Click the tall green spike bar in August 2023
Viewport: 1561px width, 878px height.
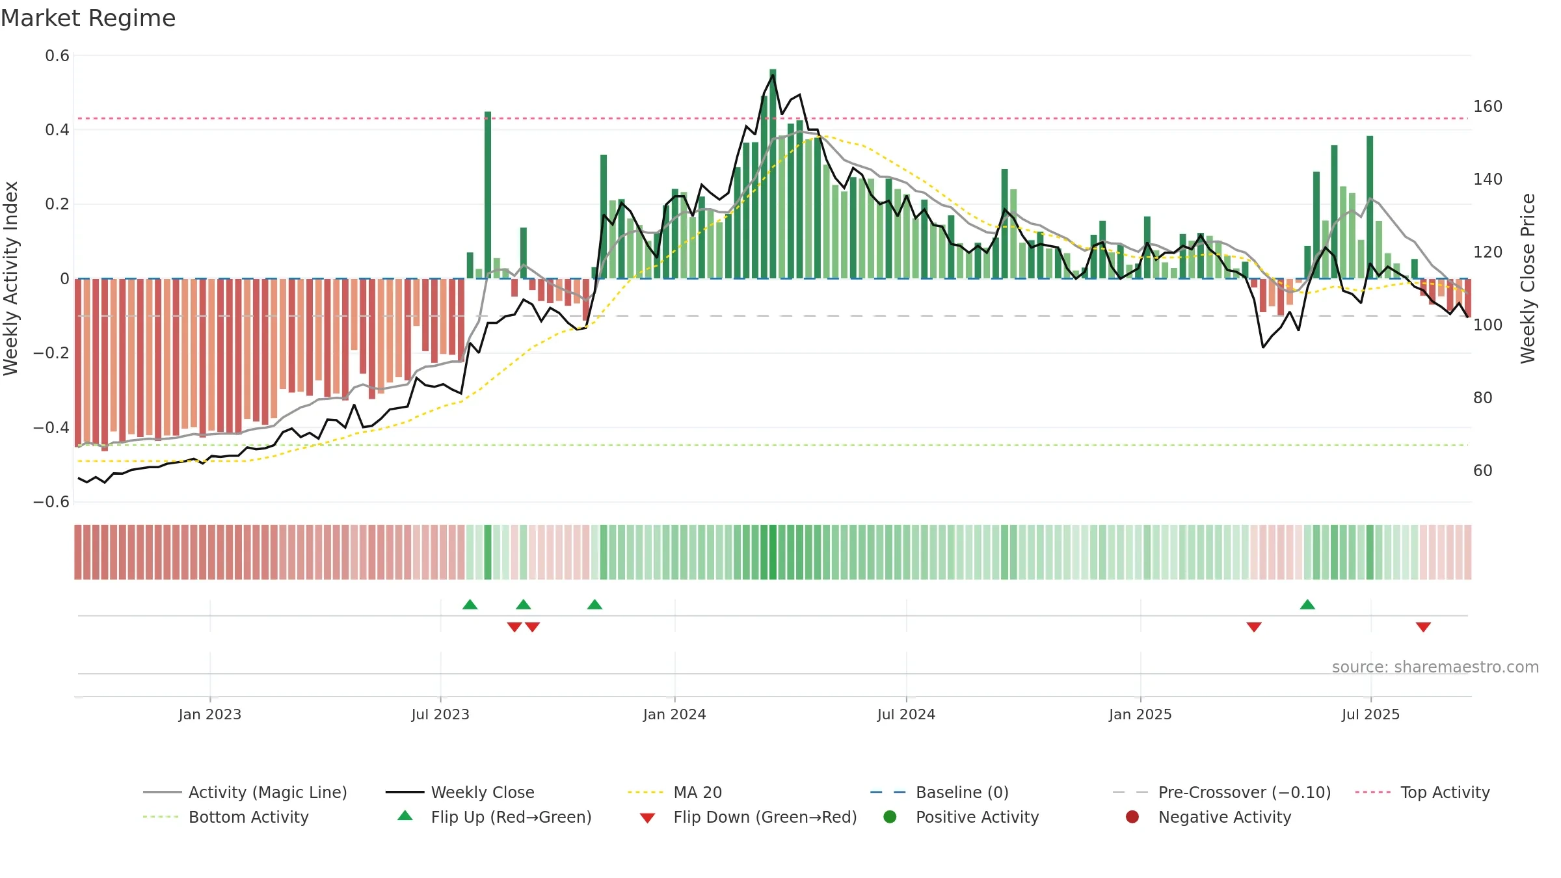coord(488,195)
